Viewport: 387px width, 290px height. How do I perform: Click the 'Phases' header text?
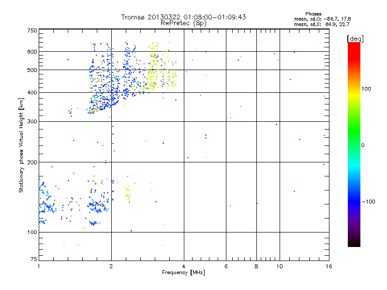tap(313, 14)
